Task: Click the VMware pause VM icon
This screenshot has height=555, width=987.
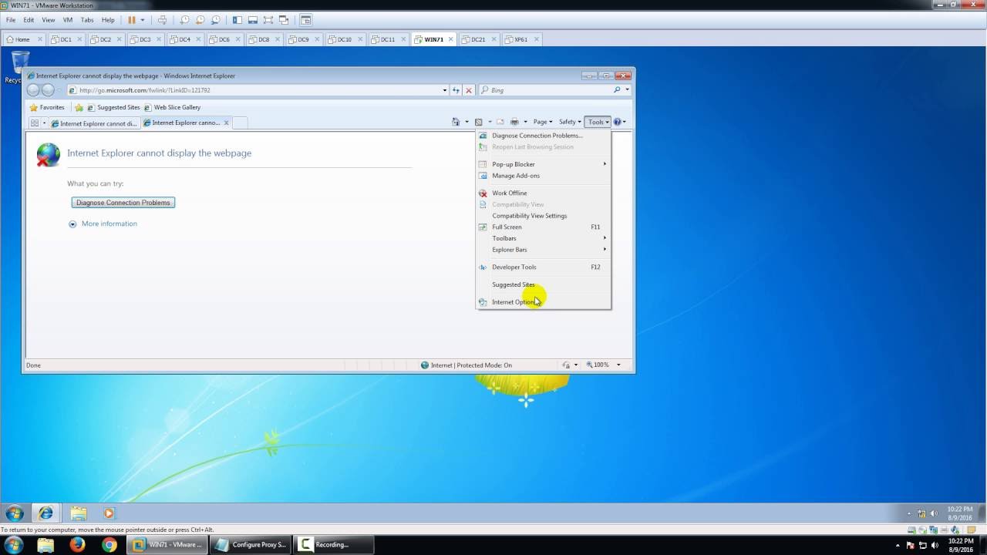Action: (132, 19)
